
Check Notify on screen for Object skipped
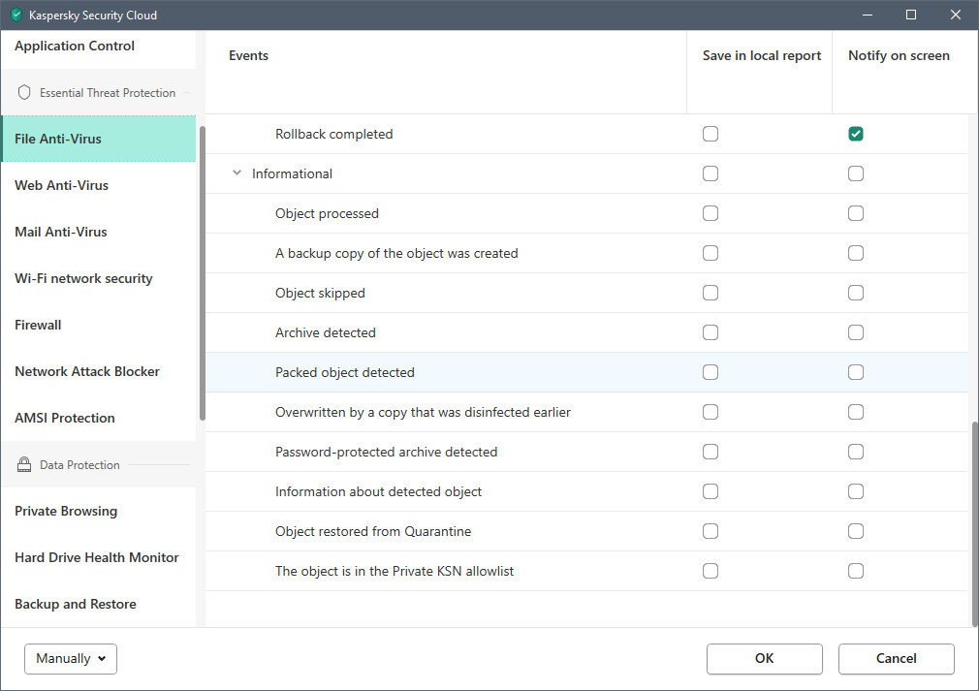tap(856, 293)
